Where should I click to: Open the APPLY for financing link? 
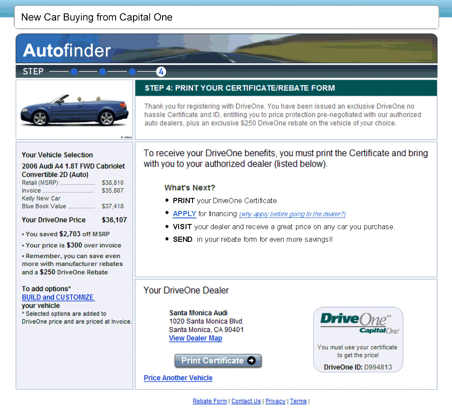[184, 214]
